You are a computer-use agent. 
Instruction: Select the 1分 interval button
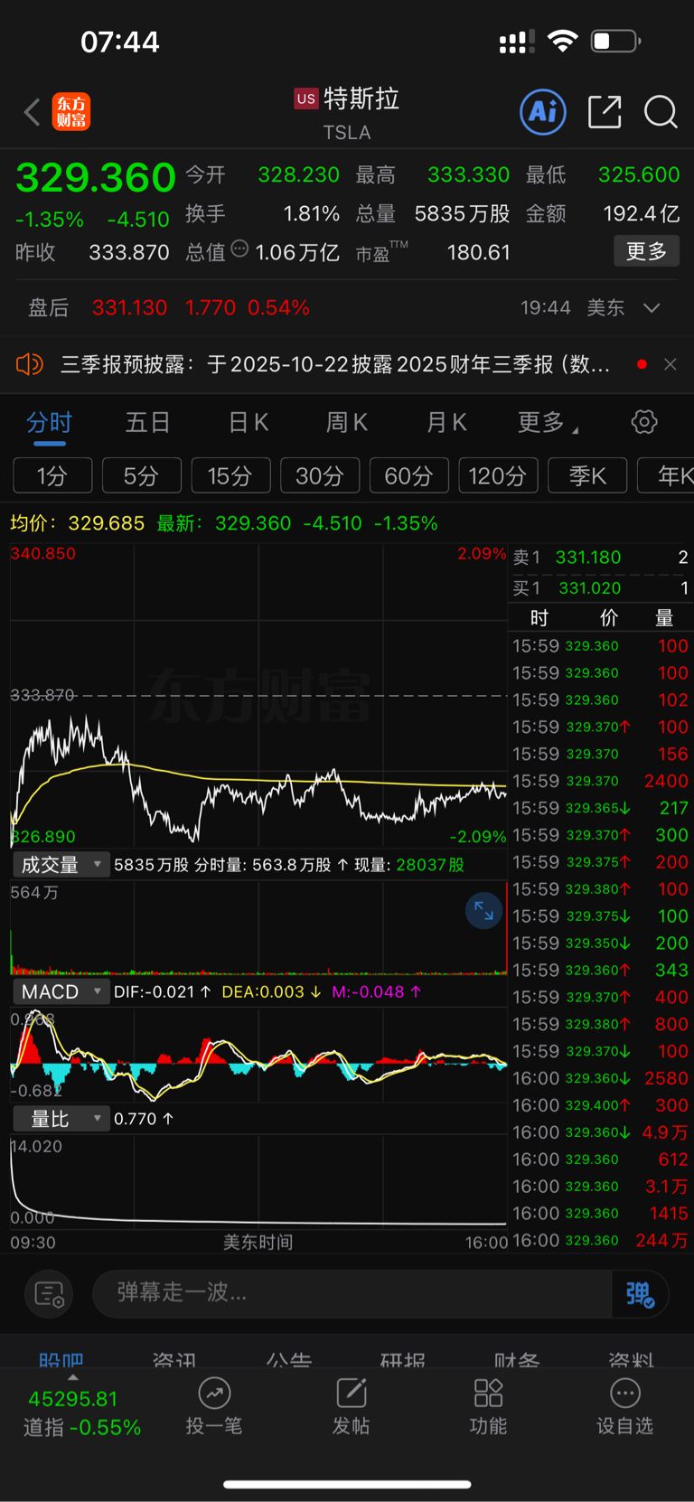(52, 475)
